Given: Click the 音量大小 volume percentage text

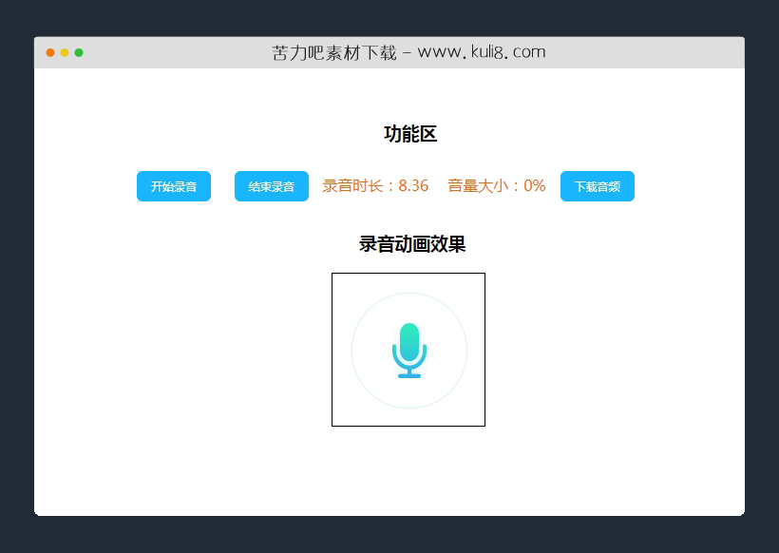Looking at the screenshot, I should point(536,185).
